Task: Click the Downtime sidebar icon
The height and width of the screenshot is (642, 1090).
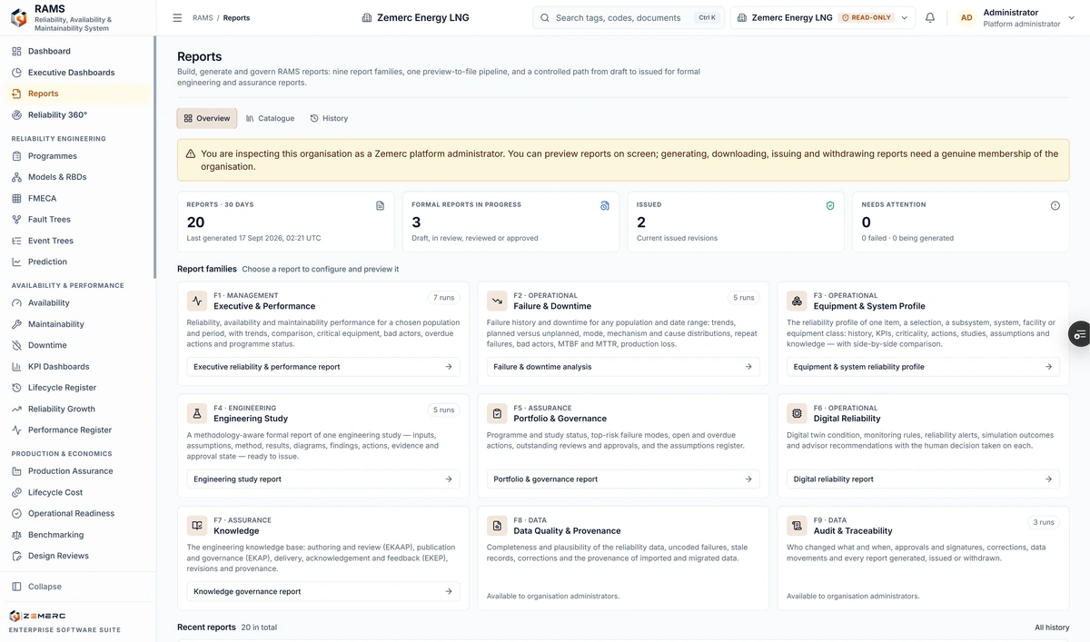Action: [17, 345]
